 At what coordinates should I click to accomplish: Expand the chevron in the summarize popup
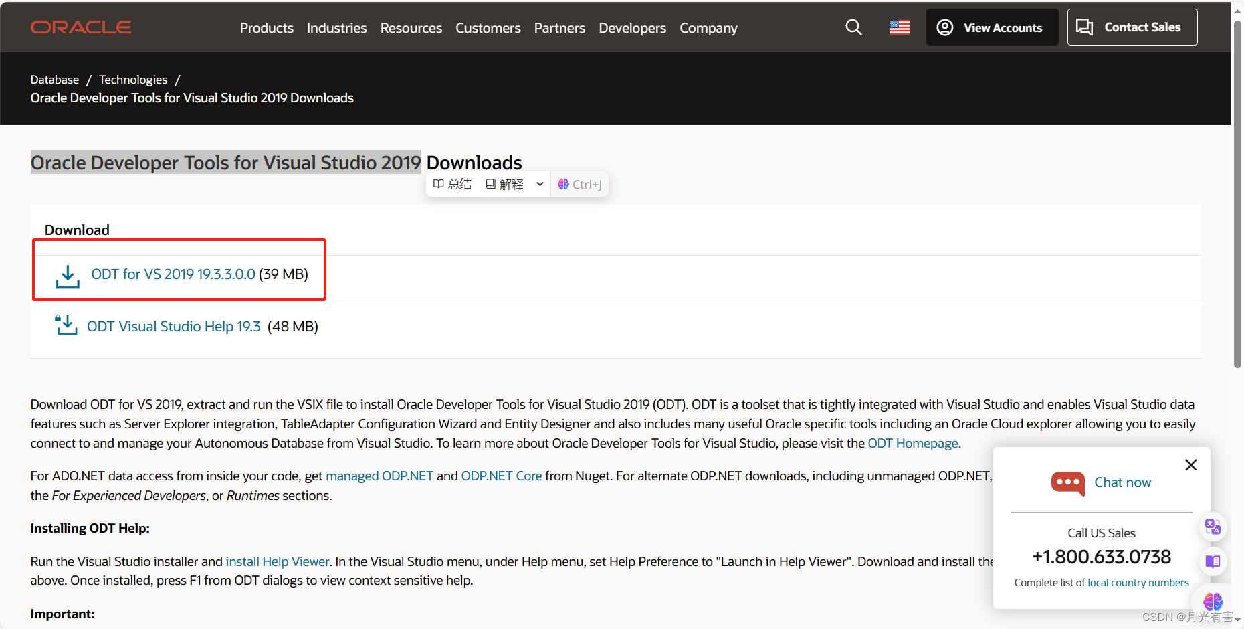tap(539, 183)
